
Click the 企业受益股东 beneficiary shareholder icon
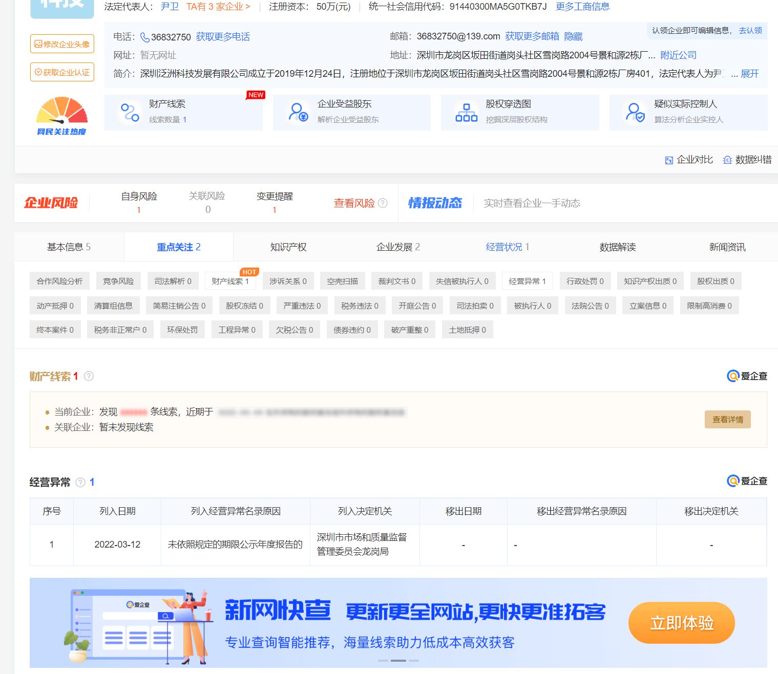coord(298,112)
